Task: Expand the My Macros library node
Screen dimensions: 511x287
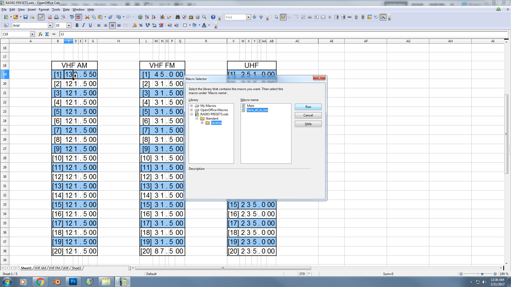Action: (x=191, y=105)
